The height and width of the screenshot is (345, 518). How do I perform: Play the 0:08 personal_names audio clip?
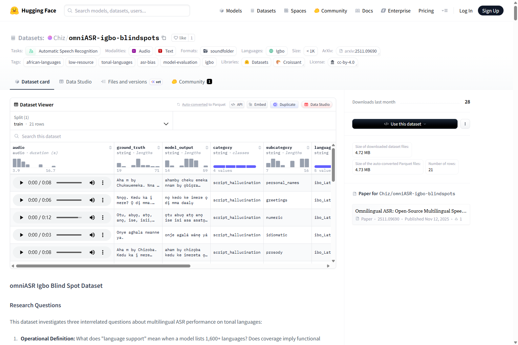[22, 183]
